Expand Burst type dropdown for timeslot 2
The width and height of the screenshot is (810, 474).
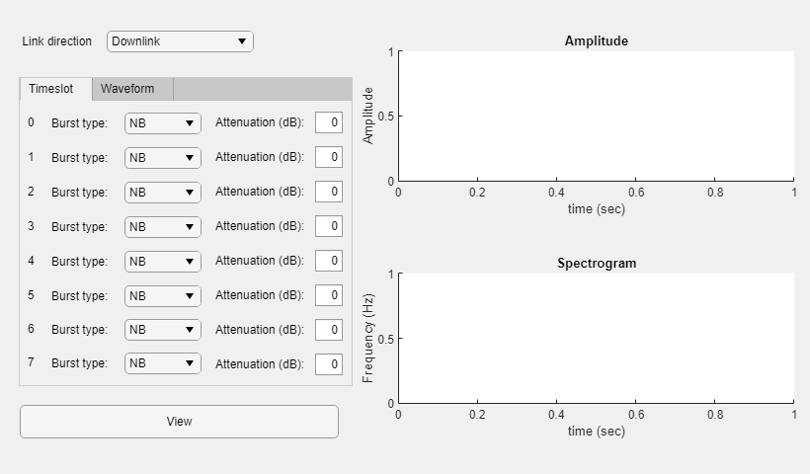coord(163,192)
